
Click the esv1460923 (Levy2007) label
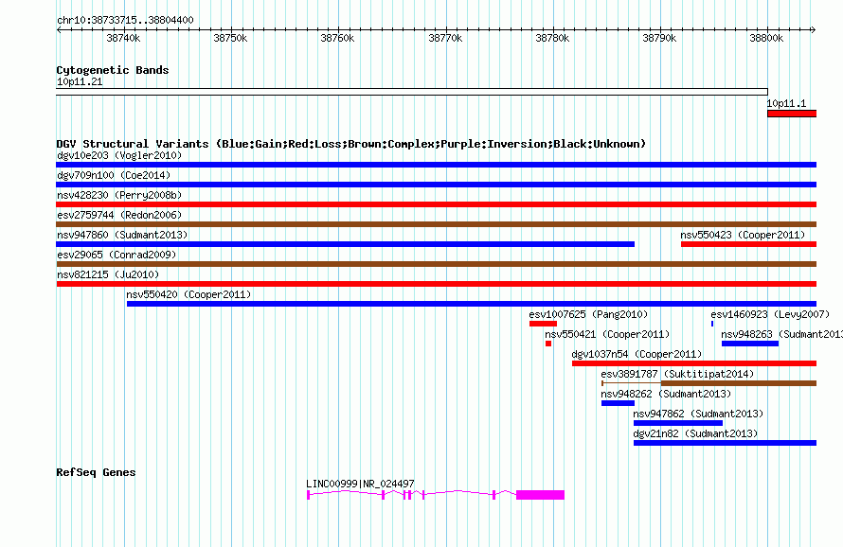[770, 314]
